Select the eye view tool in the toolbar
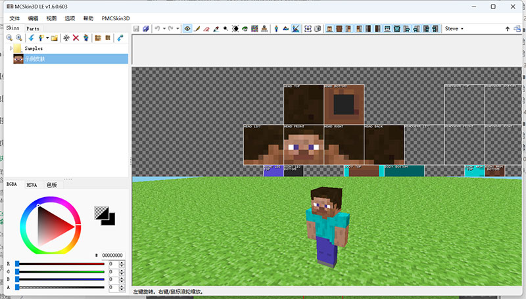 click(187, 29)
